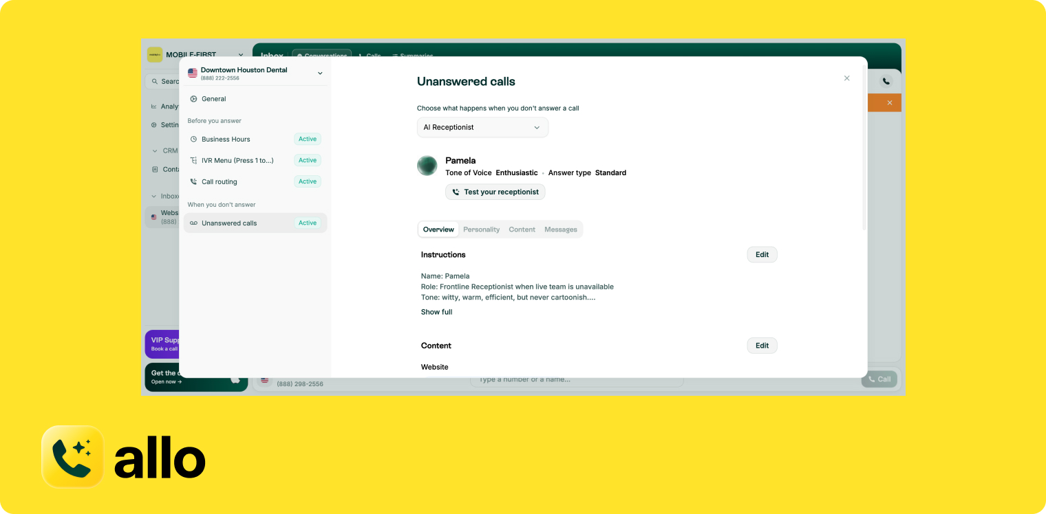Viewport: 1046px width, 514px height.
Task: Click Test your receptionist button
Action: coord(495,192)
